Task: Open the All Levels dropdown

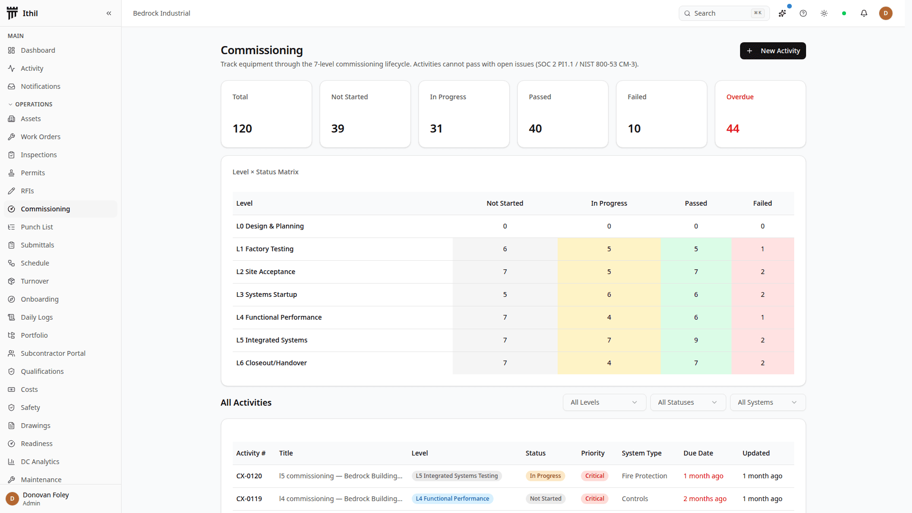Action: [x=604, y=402]
